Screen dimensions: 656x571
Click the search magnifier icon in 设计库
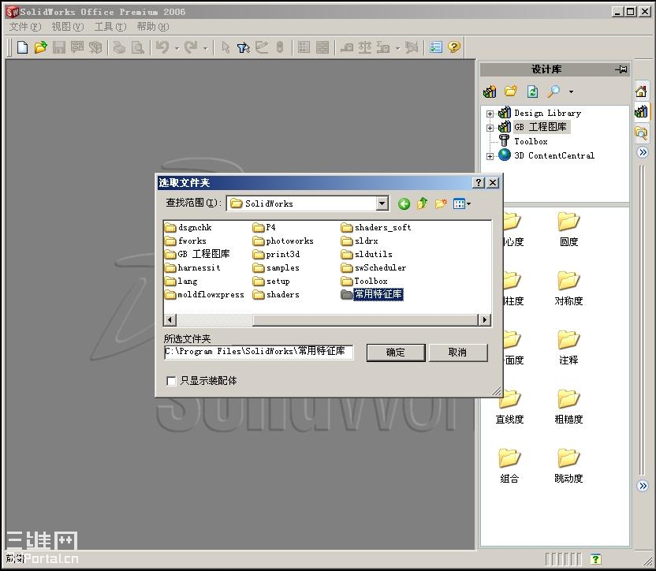click(554, 91)
